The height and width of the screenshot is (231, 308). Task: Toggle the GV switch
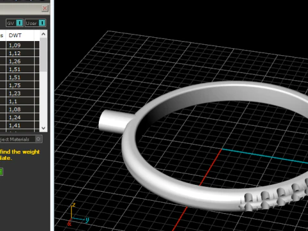tap(15, 23)
